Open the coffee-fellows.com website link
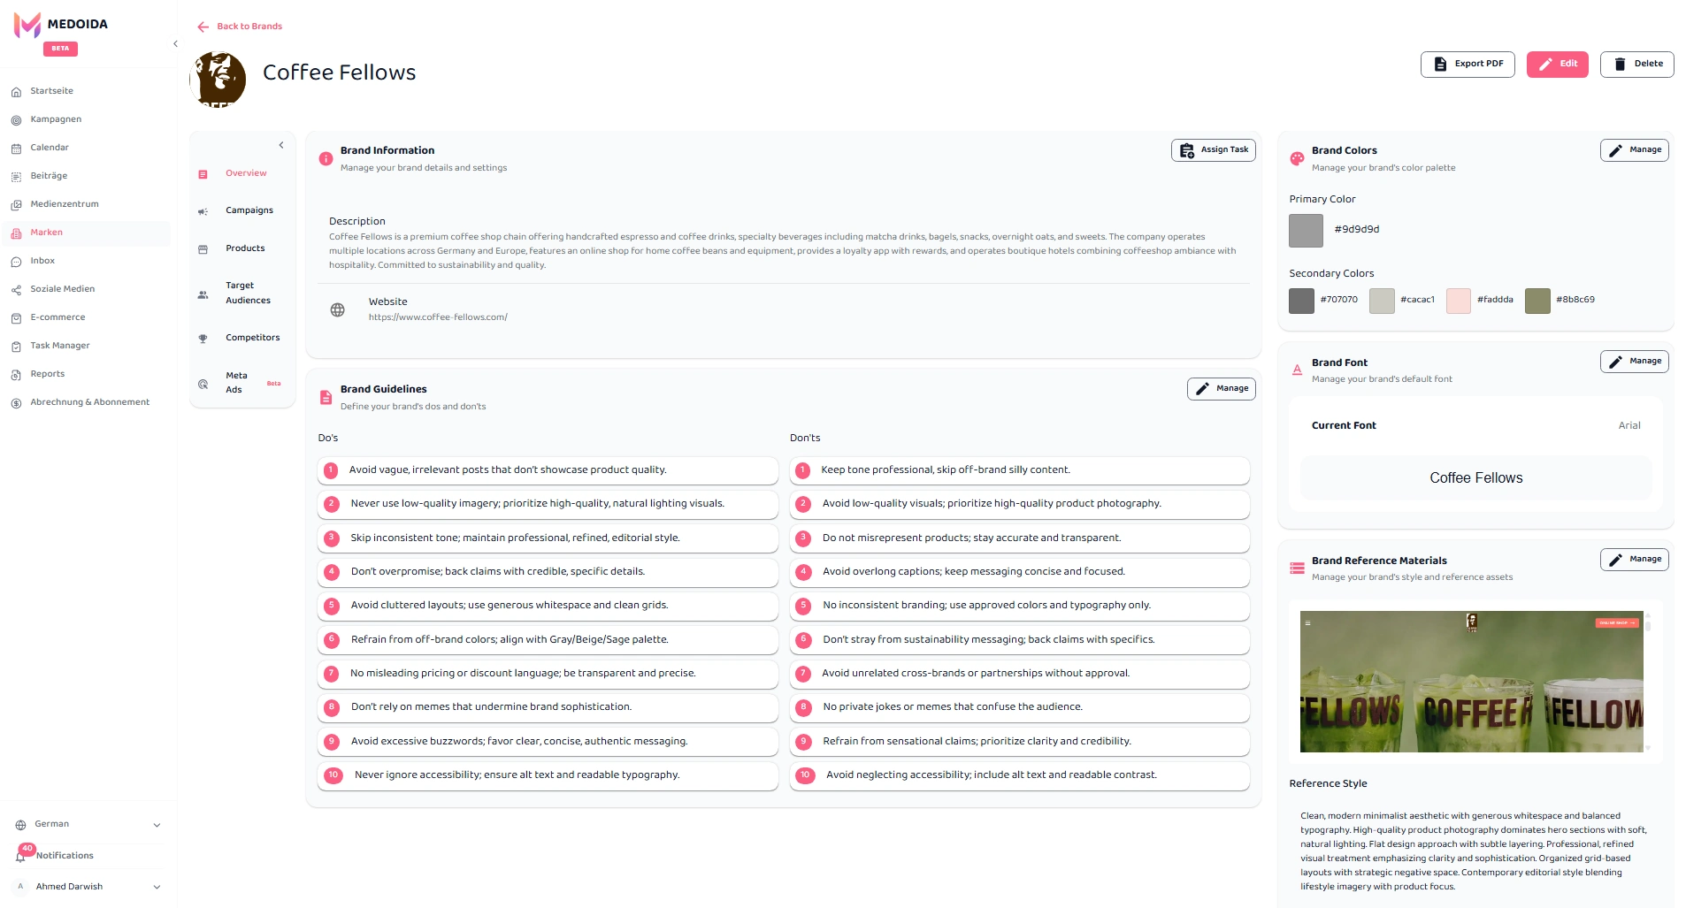 click(x=438, y=317)
